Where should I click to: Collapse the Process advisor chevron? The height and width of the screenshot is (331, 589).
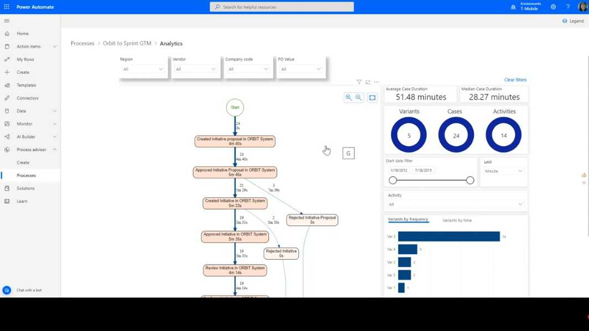pyautogui.click(x=54, y=150)
